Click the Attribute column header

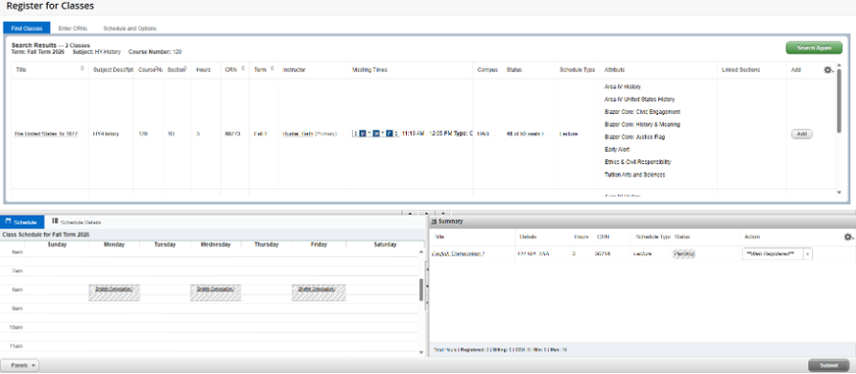(614, 70)
